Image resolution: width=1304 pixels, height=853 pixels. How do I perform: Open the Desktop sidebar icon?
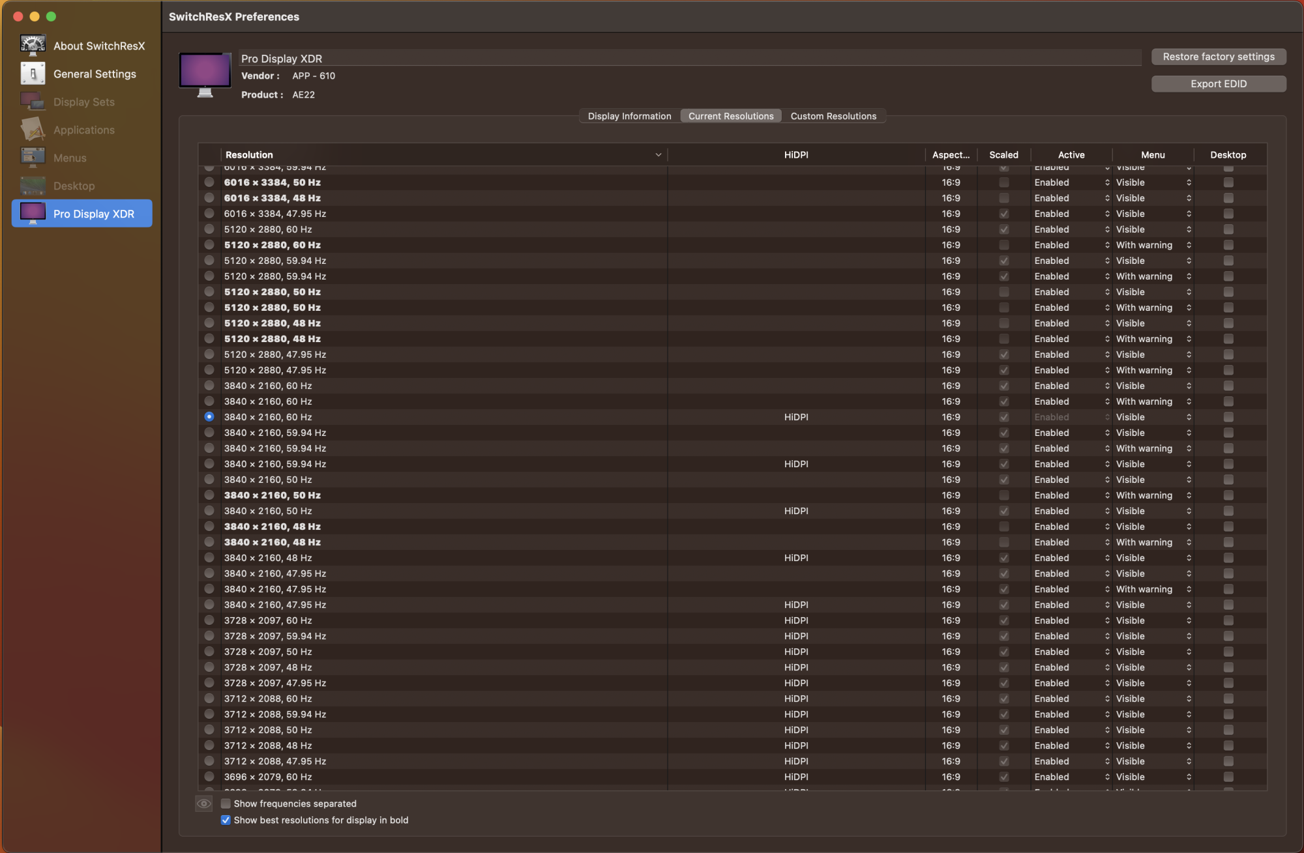[x=33, y=186]
